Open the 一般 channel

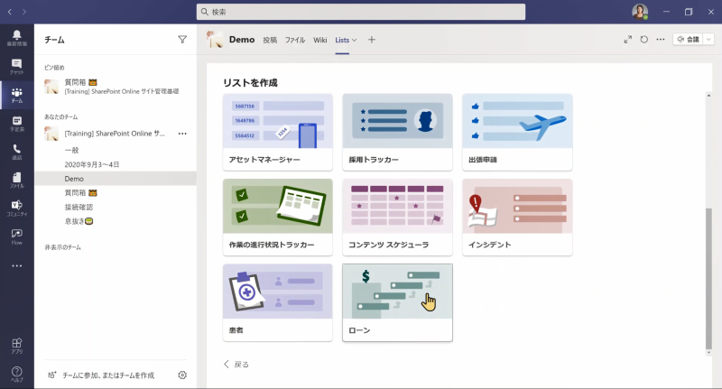[72, 150]
